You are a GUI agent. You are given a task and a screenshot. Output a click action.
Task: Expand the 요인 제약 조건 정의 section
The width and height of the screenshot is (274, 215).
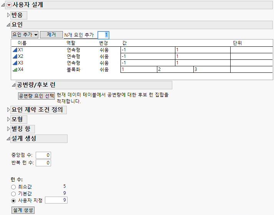8,110
